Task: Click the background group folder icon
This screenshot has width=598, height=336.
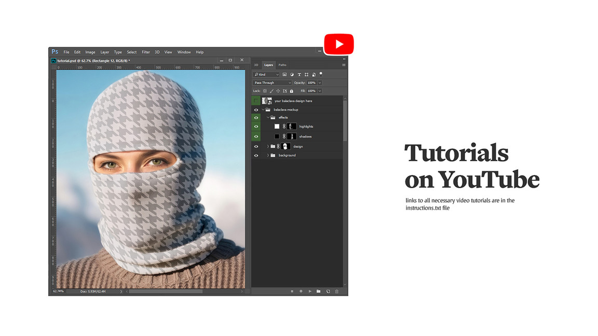Action: [273, 156]
